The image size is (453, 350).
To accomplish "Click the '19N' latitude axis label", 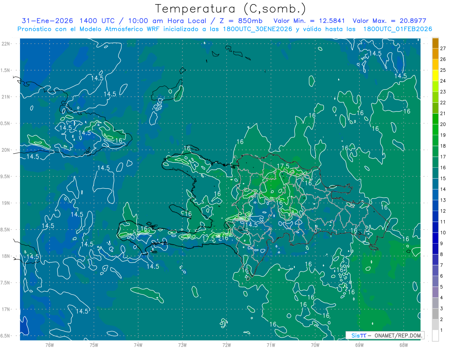I will [6, 203].
